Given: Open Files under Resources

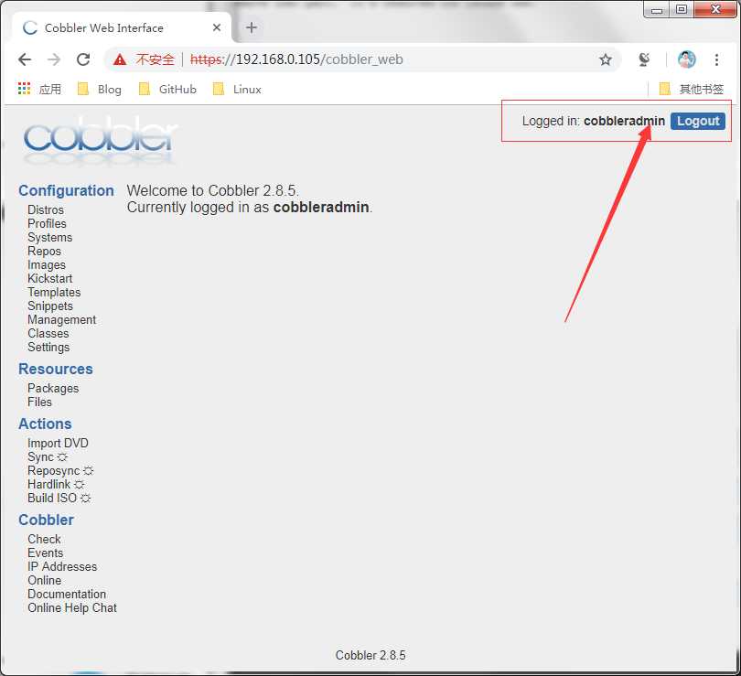Looking at the screenshot, I should click(39, 402).
